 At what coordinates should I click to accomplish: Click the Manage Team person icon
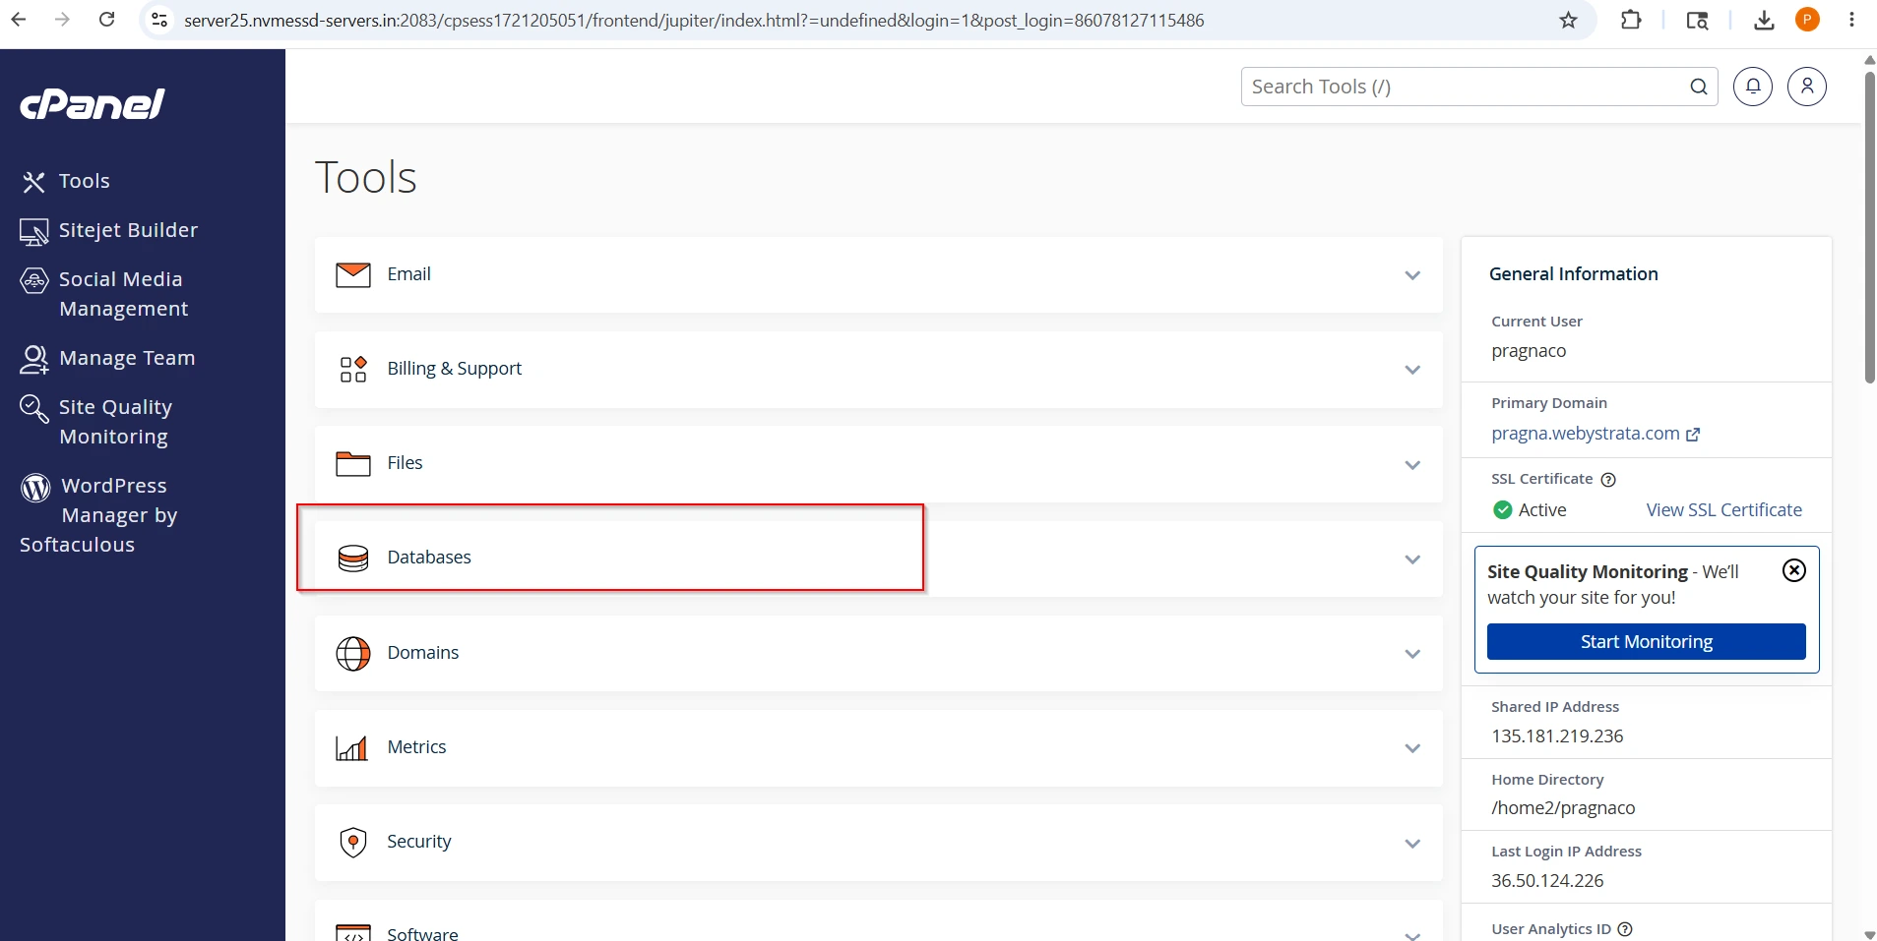(x=33, y=360)
